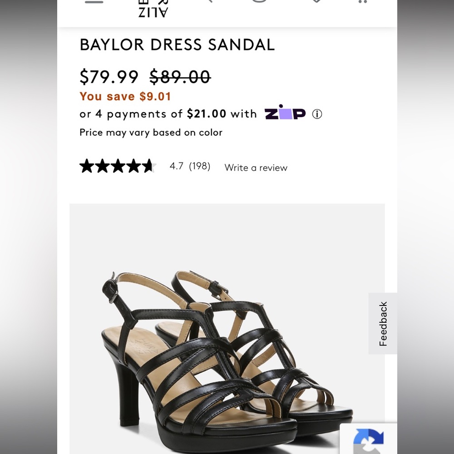Image resolution: width=454 pixels, height=454 pixels.
Task: Select the first rating star
Action: coord(87,166)
